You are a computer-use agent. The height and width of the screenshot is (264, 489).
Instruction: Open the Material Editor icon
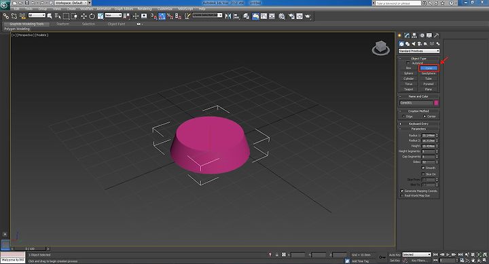(282, 16)
